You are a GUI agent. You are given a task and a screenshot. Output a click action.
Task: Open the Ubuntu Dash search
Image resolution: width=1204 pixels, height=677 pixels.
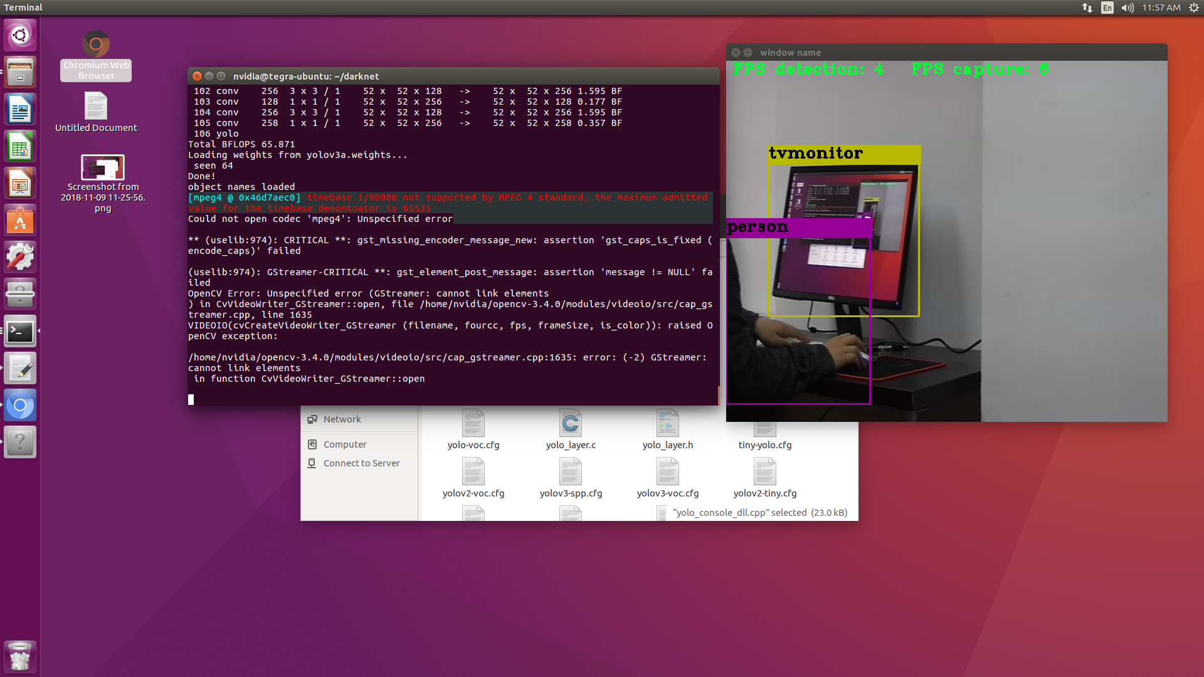coord(20,35)
